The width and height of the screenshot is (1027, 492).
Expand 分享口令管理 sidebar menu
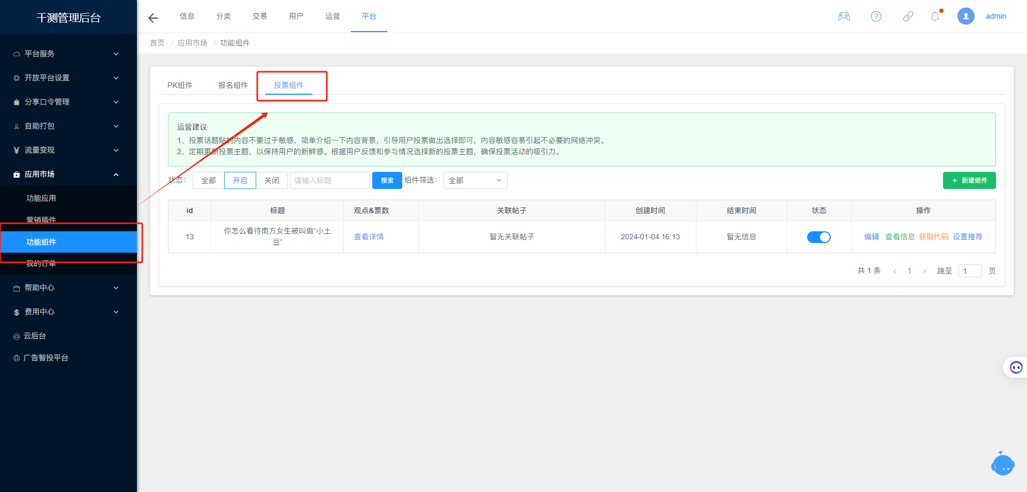(x=68, y=102)
